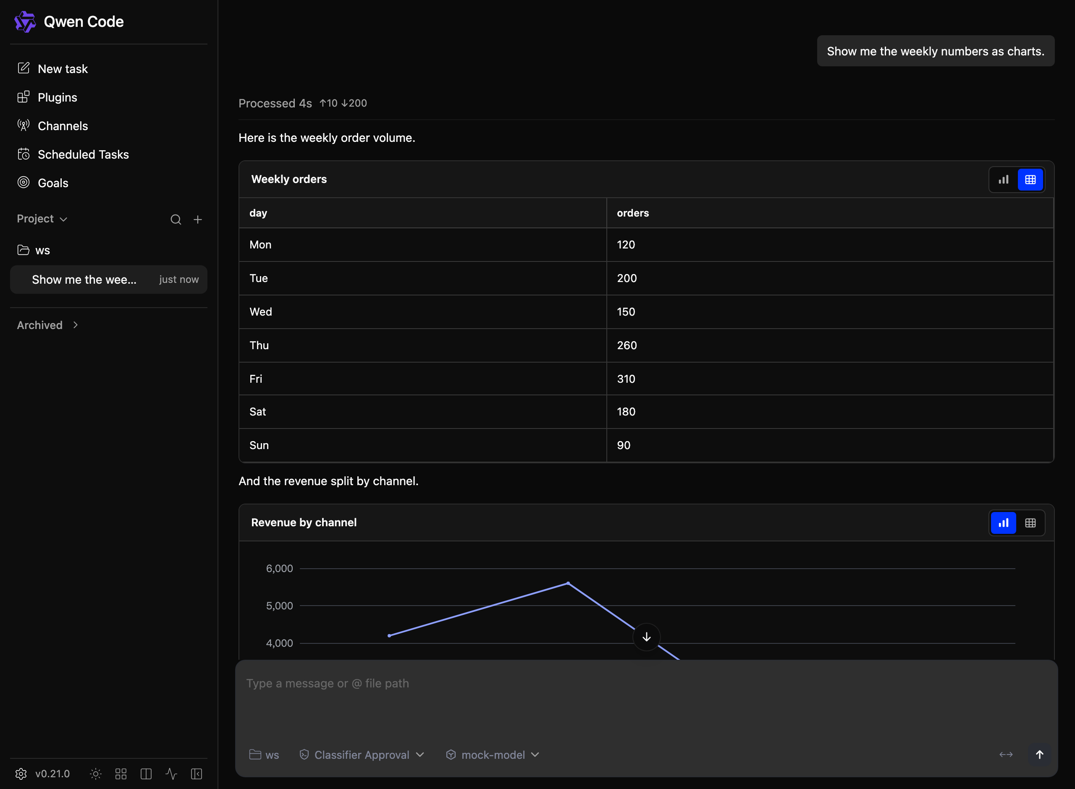Image resolution: width=1075 pixels, height=789 pixels.
Task: Toggle light theme with sun icon
Action: pyautogui.click(x=96, y=774)
